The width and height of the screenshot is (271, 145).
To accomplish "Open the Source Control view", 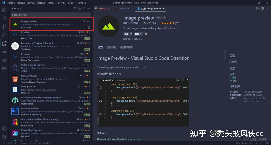I will point(4,26).
